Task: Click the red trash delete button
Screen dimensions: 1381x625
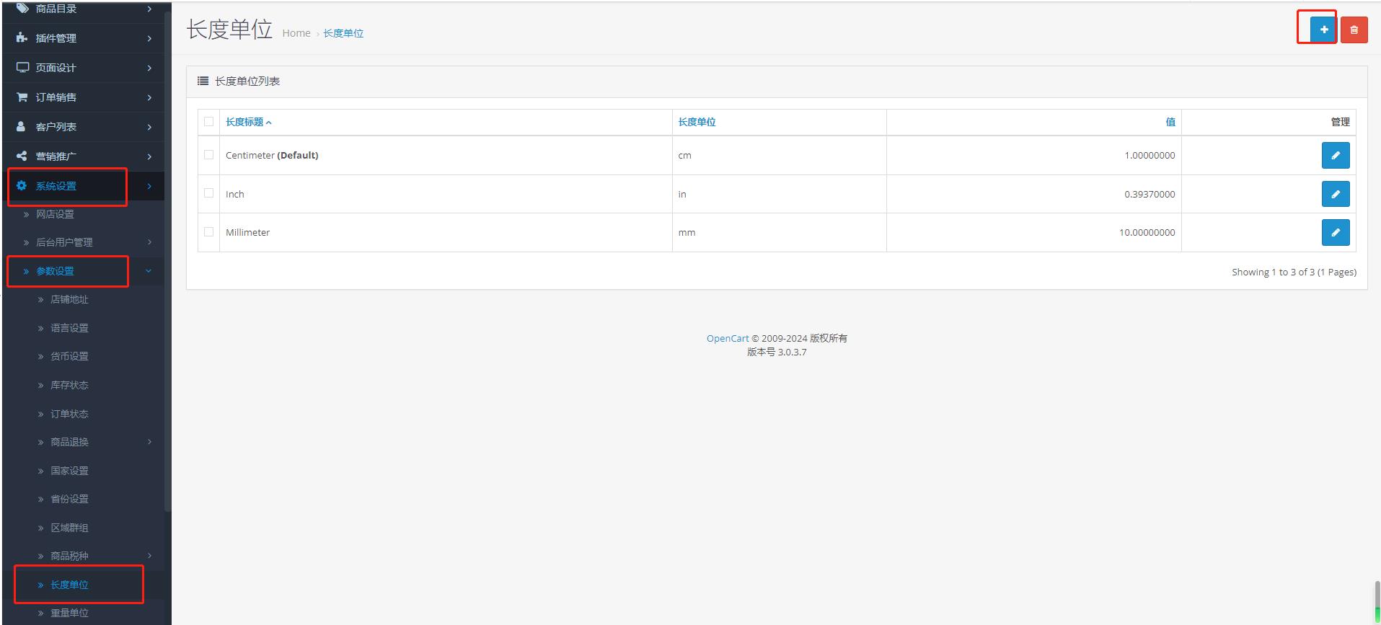Action: pyautogui.click(x=1354, y=30)
